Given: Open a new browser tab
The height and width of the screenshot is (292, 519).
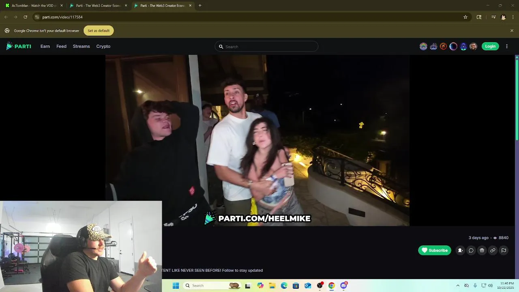Looking at the screenshot, I should pyautogui.click(x=200, y=6).
